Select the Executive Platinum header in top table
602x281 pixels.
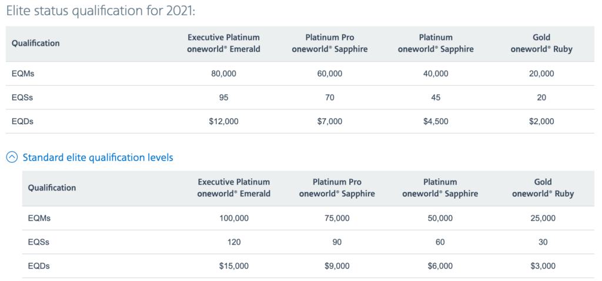pos(223,44)
